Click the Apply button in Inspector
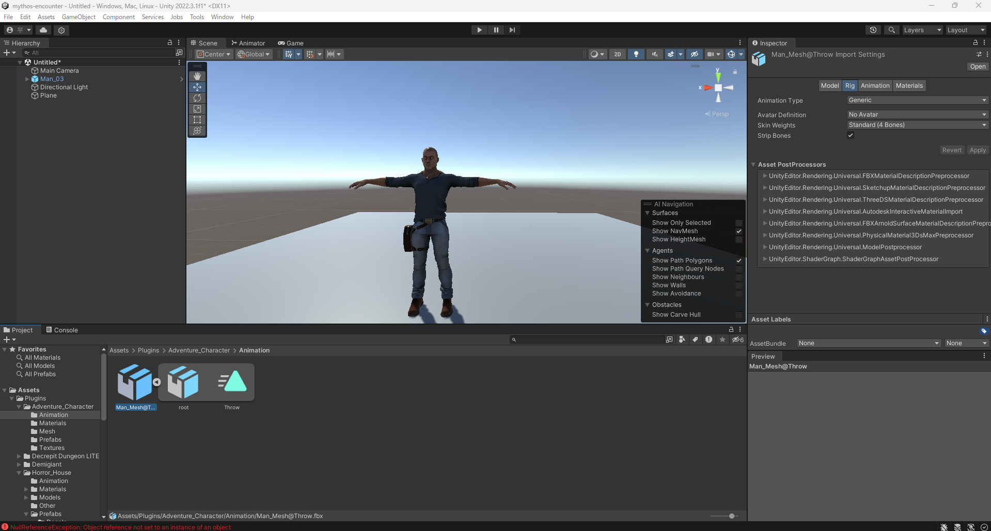 tap(977, 150)
